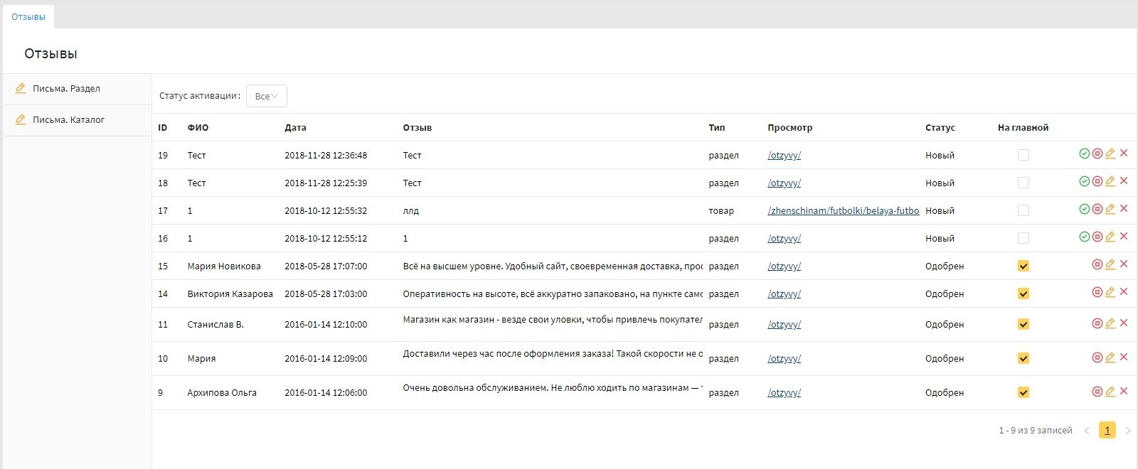Viewport: 1138px width, 469px height.
Task: Delete review ID 16 with red X
Action: click(x=1124, y=236)
